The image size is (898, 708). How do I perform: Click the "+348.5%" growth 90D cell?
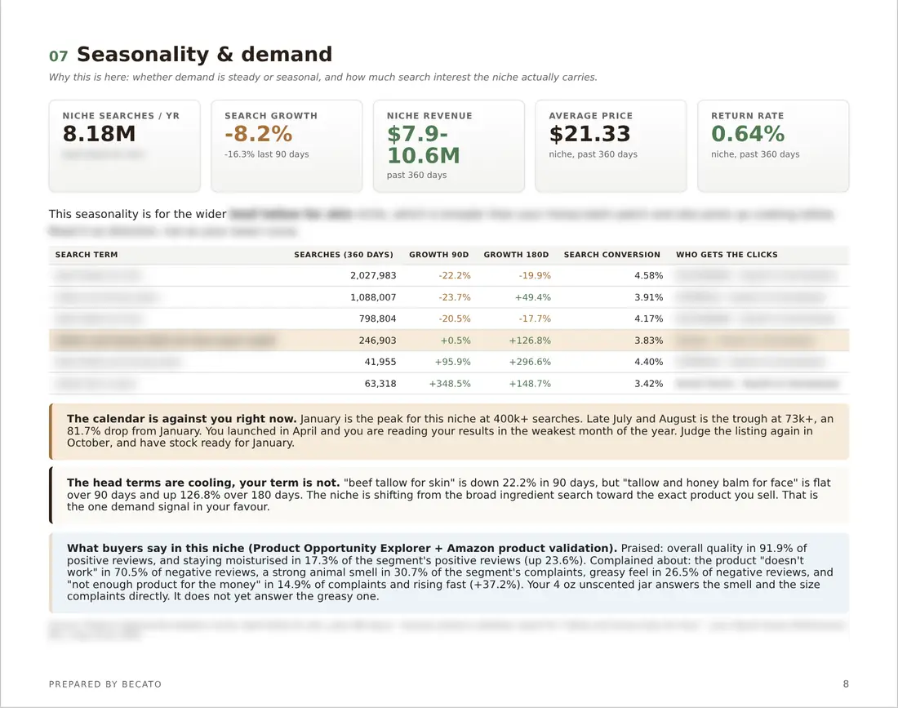[x=450, y=384]
